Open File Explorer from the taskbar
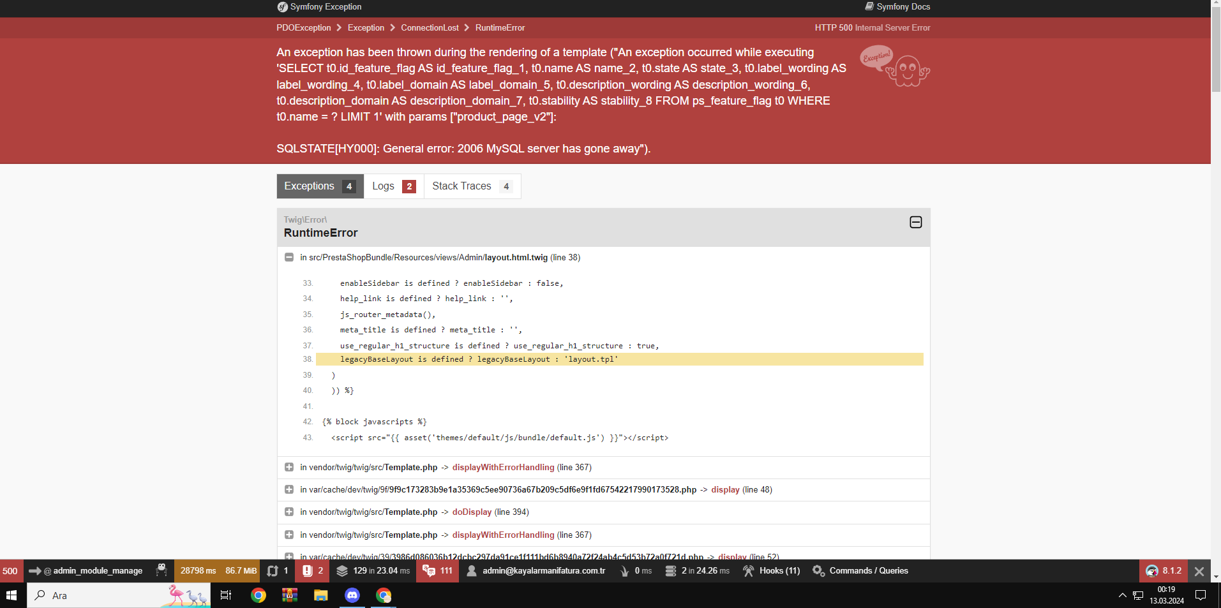This screenshot has width=1221, height=608. pyautogui.click(x=321, y=595)
